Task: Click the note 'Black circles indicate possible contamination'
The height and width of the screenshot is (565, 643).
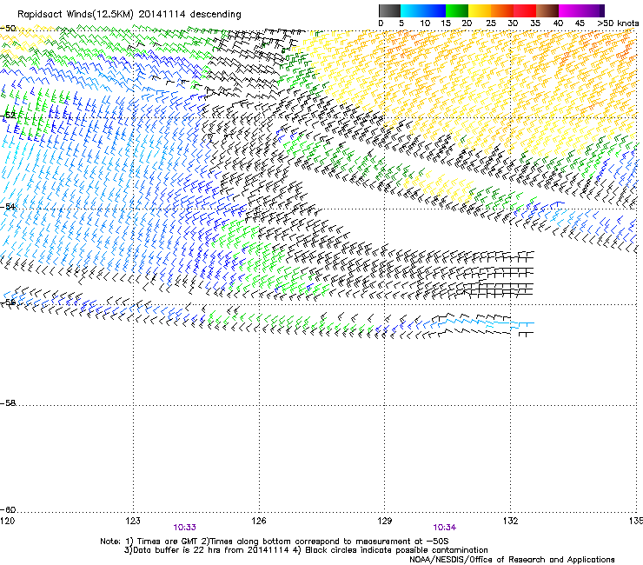Action: click(396, 550)
